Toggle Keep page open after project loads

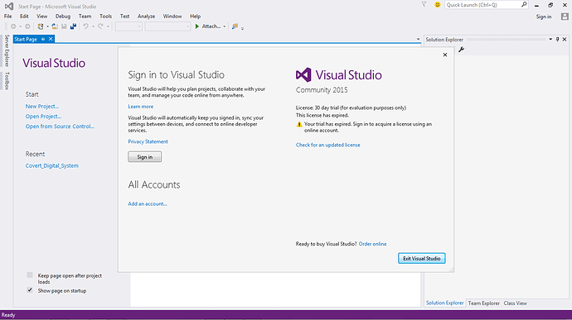click(30, 275)
